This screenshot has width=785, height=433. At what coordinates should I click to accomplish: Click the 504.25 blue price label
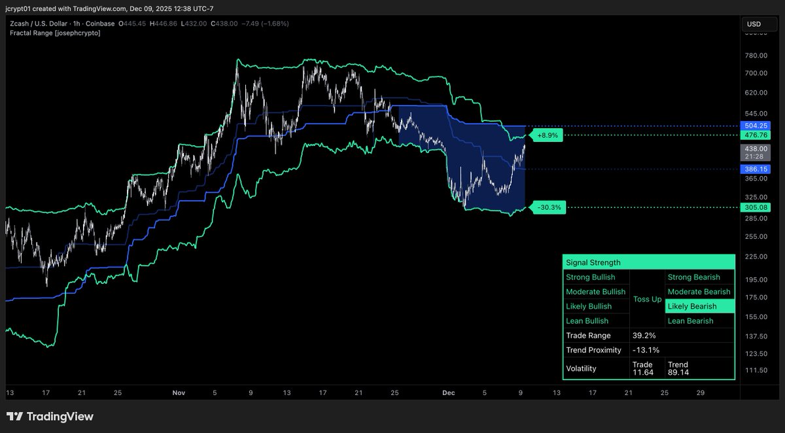(x=756, y=126)
